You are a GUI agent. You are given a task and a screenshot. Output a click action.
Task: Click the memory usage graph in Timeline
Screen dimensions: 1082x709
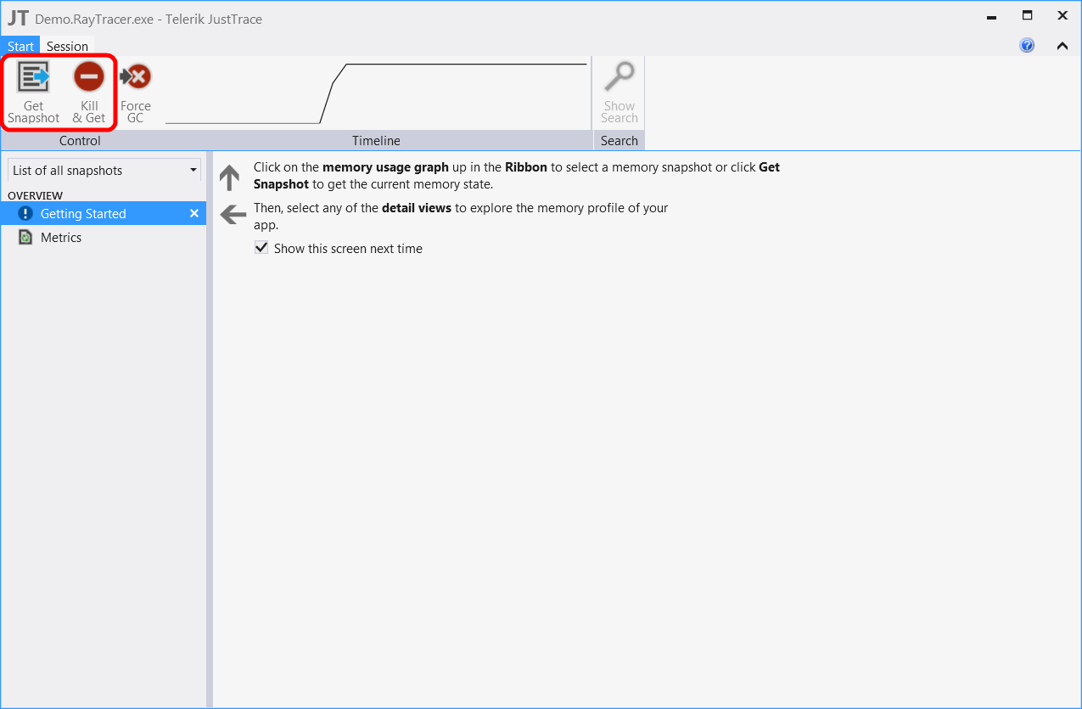[376, 93]
